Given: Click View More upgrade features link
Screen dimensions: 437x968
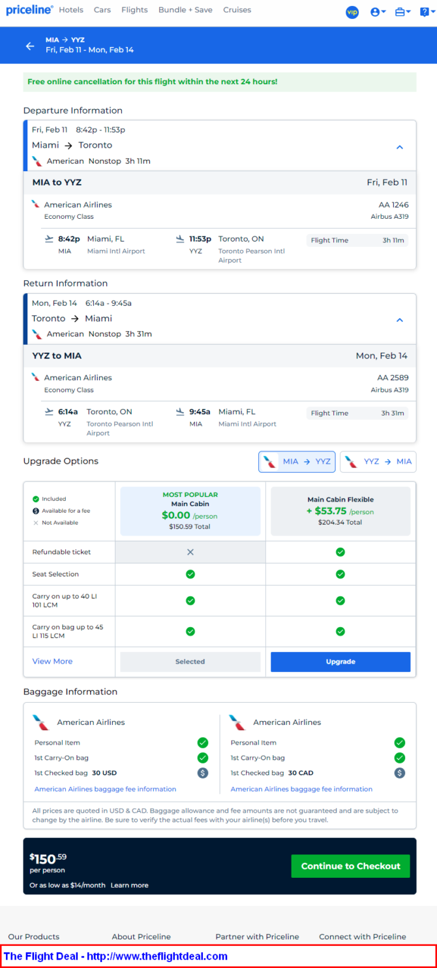Looking at the screenshot, I should coord(53,661).
